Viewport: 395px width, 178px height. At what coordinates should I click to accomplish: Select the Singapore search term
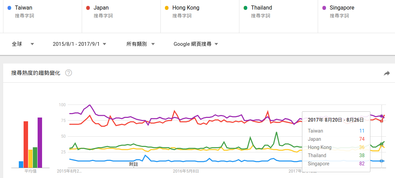pos(342,8)
